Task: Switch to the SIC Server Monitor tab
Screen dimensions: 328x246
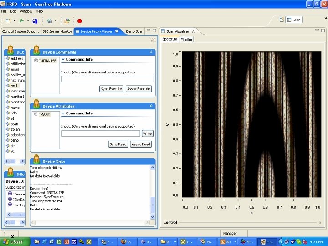Action: point(57,31)
